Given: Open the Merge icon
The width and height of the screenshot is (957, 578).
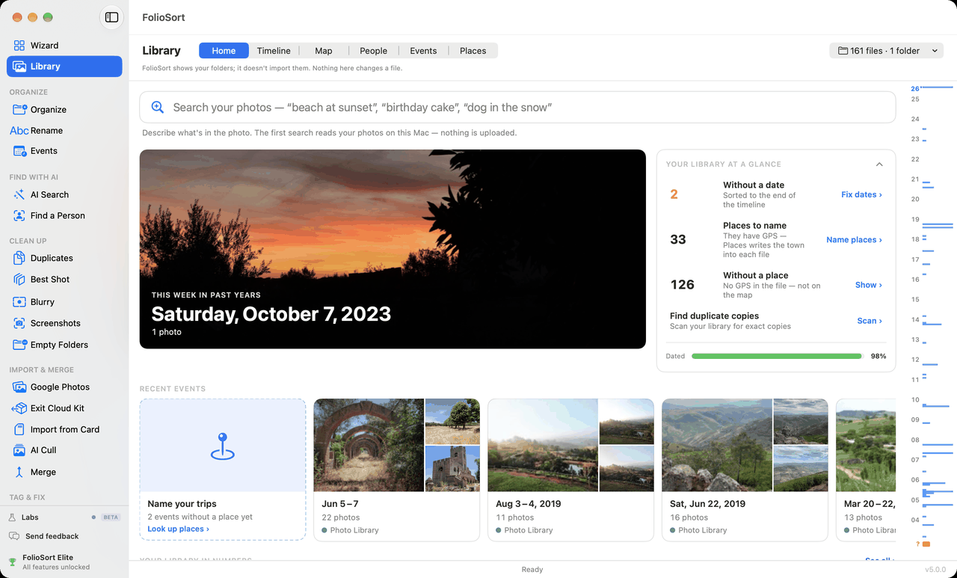Looking at the screenshot, I should click(x=19, y=473).
